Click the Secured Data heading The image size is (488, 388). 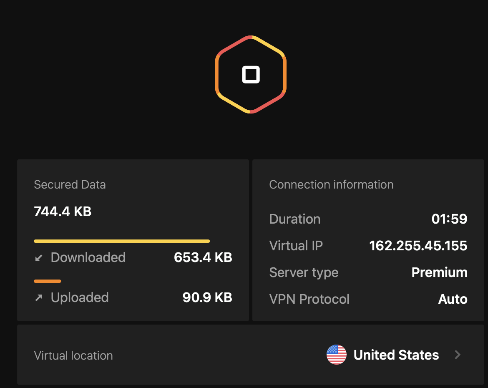click(x=70, y=184)
